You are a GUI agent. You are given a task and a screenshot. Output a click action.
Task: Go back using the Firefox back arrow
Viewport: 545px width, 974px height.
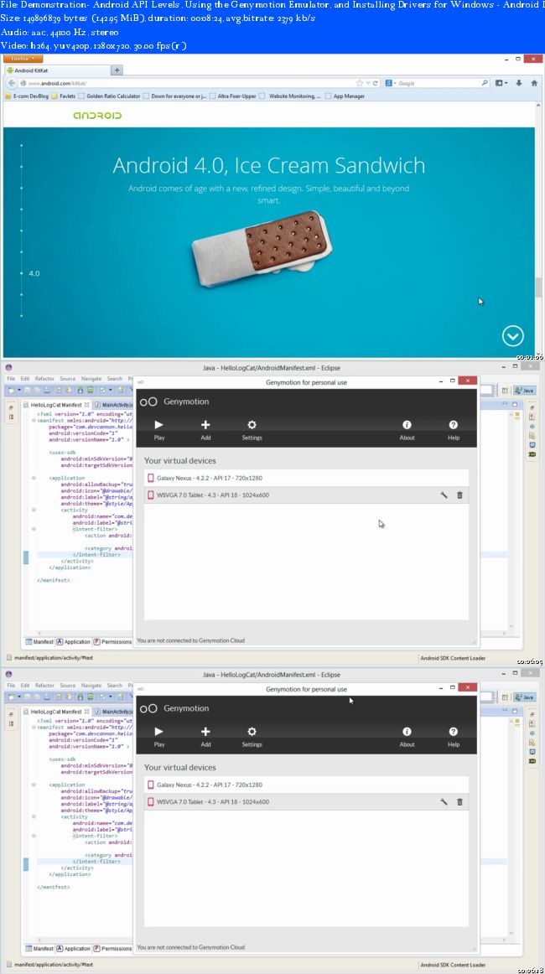(x=11, y=83)
